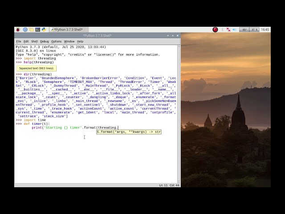285x214 pixels.
Task: Open the Bluetooth tray icon
Action: pyautogui.click(x=222, y=29)
